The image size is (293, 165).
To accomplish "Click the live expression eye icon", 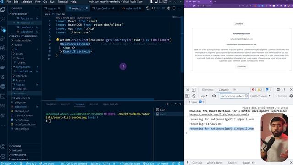I will [214, 96].
